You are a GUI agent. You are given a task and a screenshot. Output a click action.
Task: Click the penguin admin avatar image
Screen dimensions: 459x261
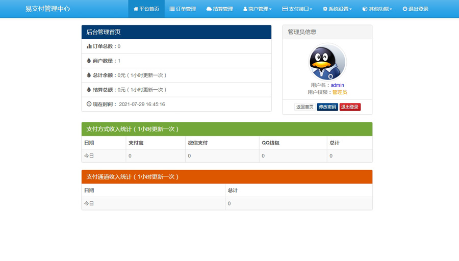pyautogui.click(x=327, y=62)
